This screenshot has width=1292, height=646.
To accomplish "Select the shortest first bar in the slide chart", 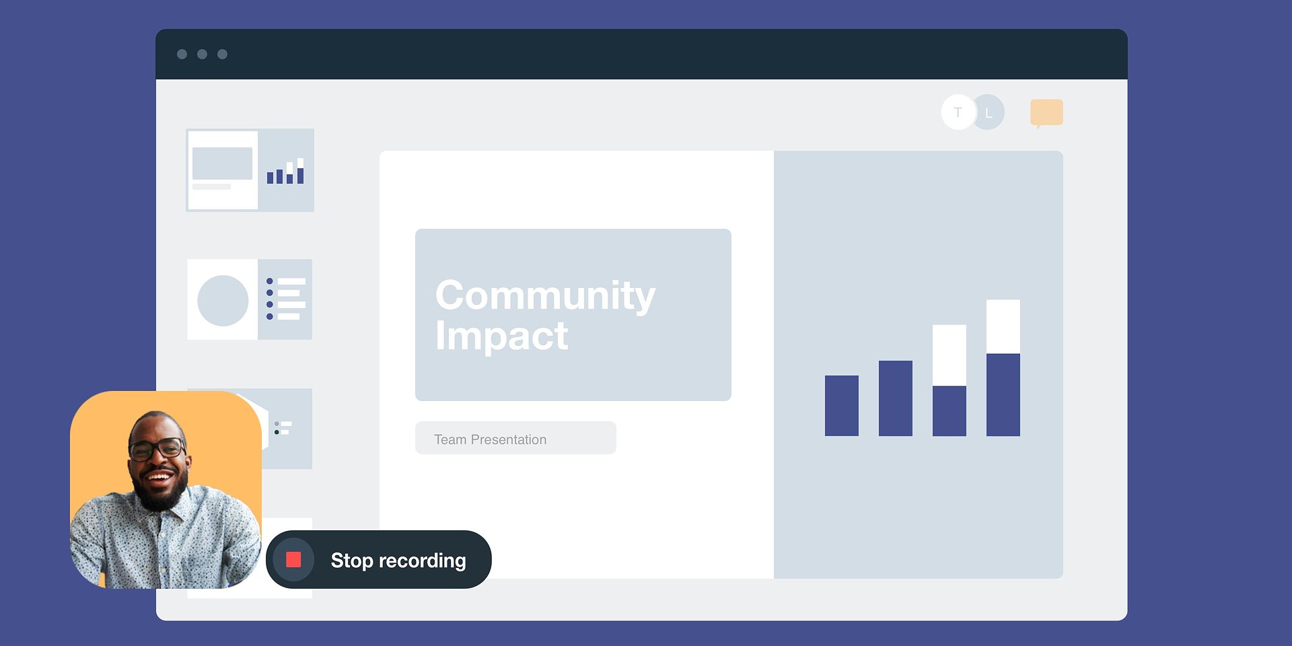I will [842, 406].
